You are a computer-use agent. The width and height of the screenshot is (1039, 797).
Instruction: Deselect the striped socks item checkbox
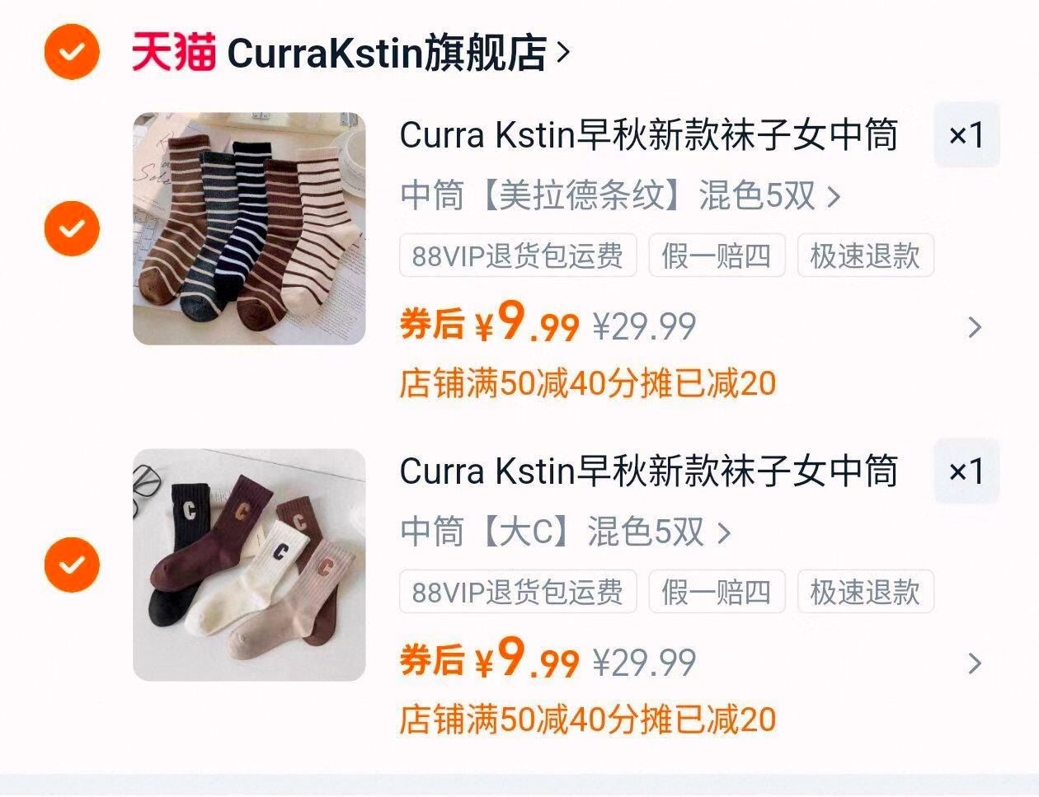pos(72,228)
